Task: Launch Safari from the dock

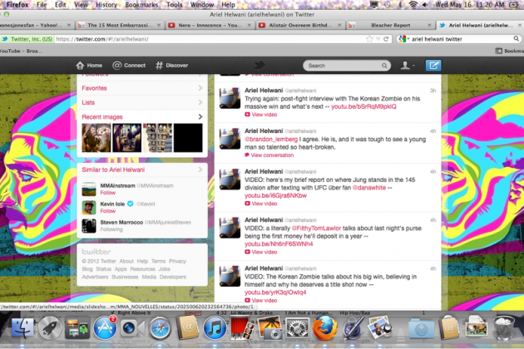Action: coord(160,328)
